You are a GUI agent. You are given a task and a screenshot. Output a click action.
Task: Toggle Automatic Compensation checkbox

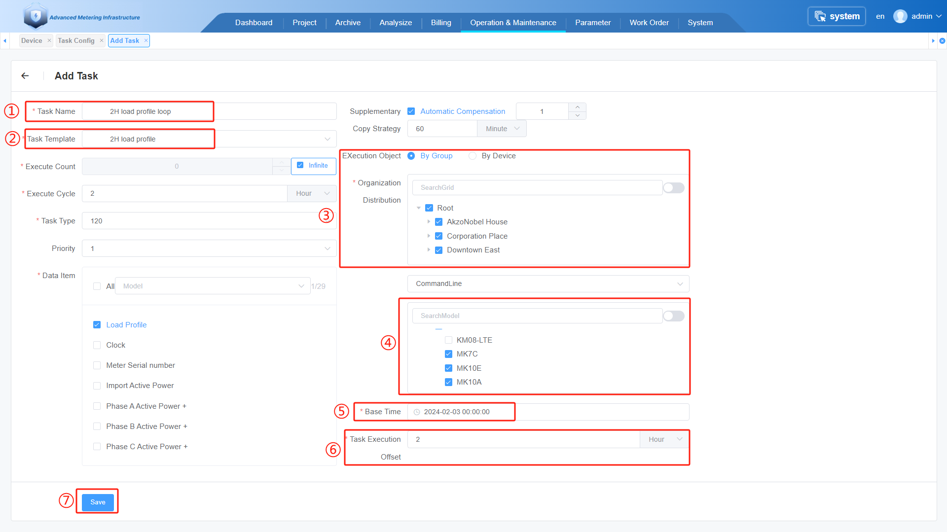click(x=411, y=111)
